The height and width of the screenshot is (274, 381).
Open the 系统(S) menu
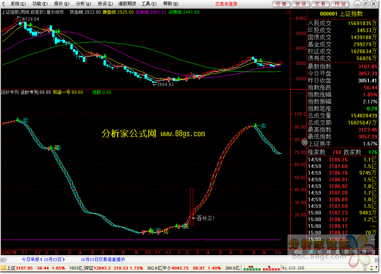pos(18,4)
